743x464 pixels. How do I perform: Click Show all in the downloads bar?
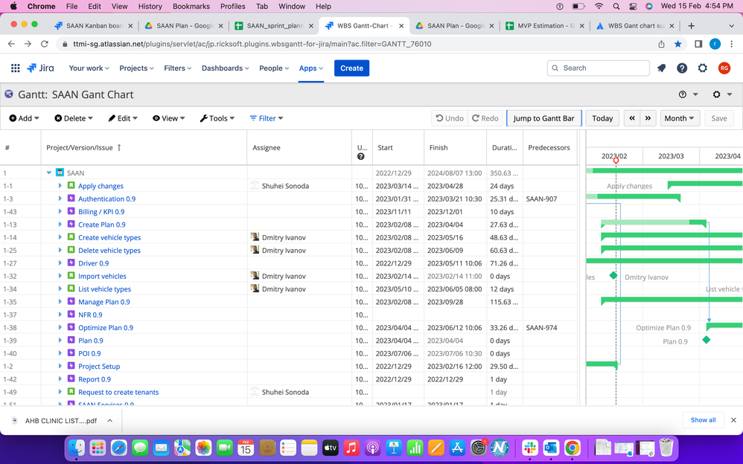pos(702,419)
